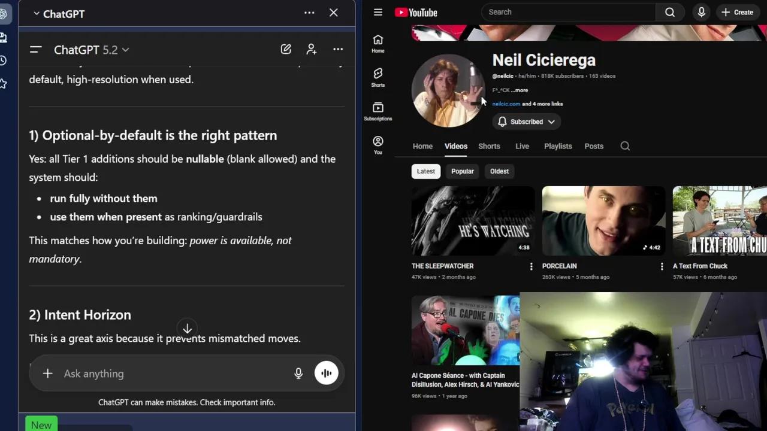
Task: Focus the YouTube search box
Action: point(568,12)
